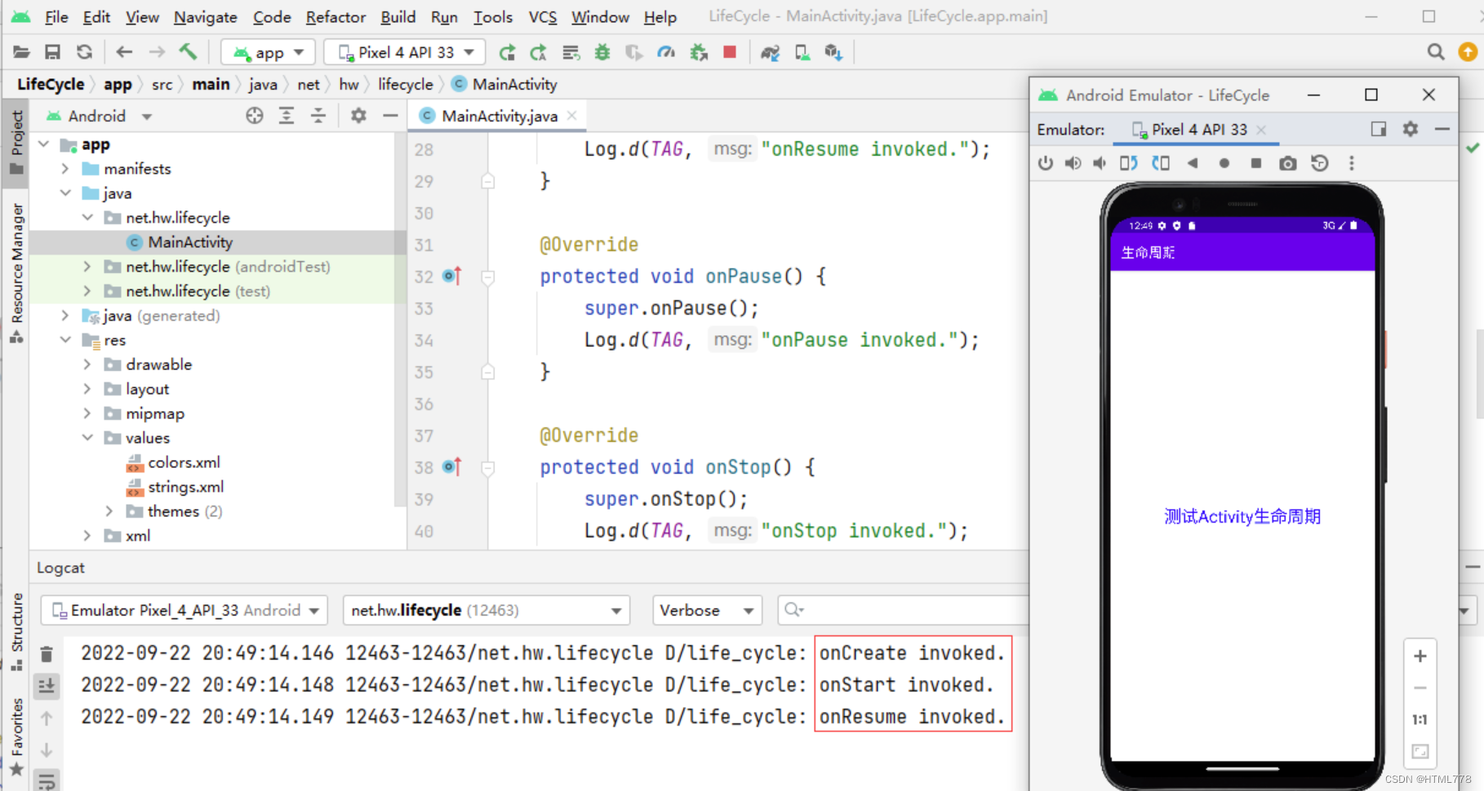Click the Save All toolbar icon
Screen dimensions: 1484x791
pos(52,52)
